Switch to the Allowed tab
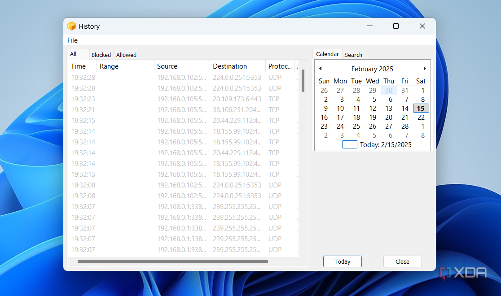The width and height of the screenshot is (501, 296). tap(126, 55)
